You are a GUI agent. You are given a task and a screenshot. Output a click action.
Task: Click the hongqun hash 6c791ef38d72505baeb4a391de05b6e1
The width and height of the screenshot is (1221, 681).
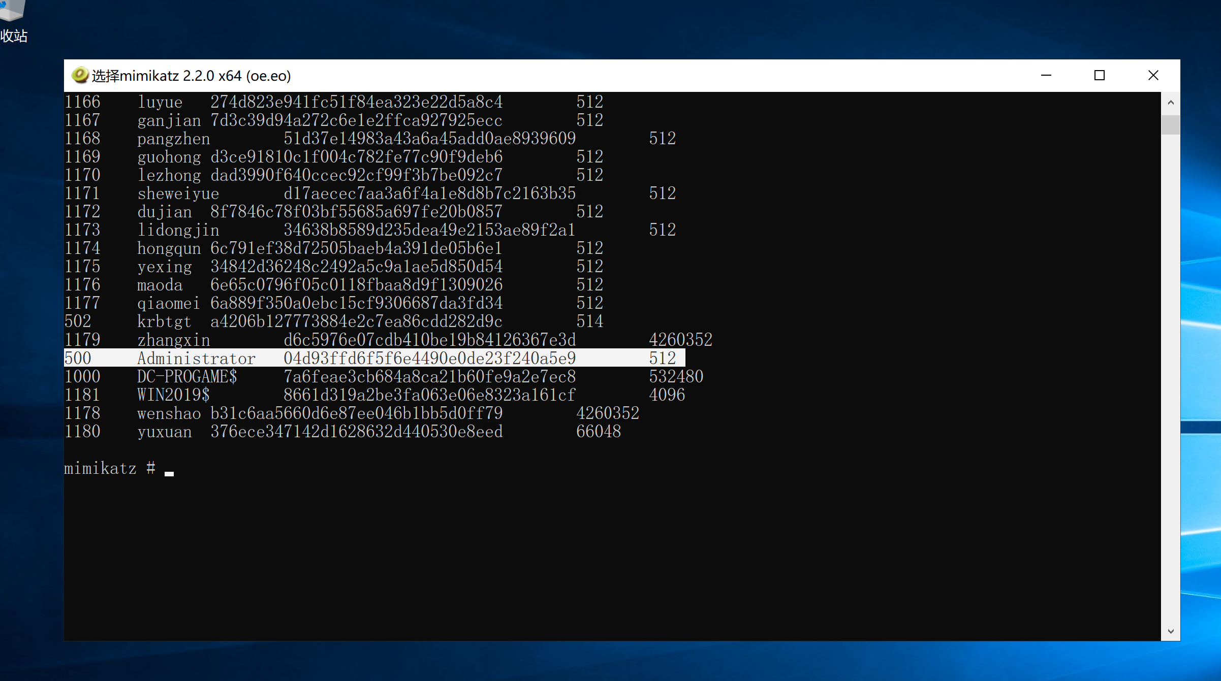(356, 248)
